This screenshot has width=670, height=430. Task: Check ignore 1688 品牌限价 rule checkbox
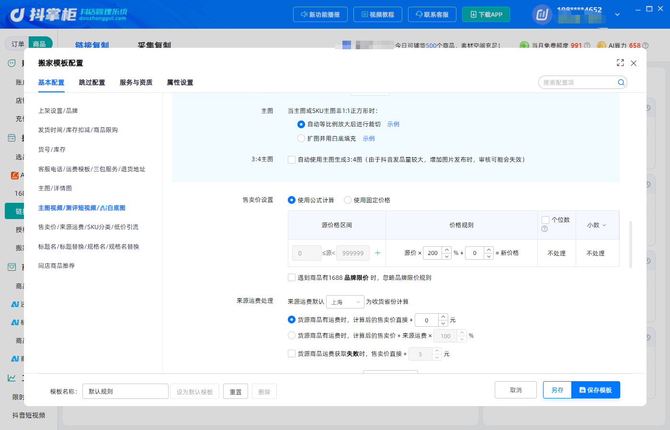(x=292, y=277)
